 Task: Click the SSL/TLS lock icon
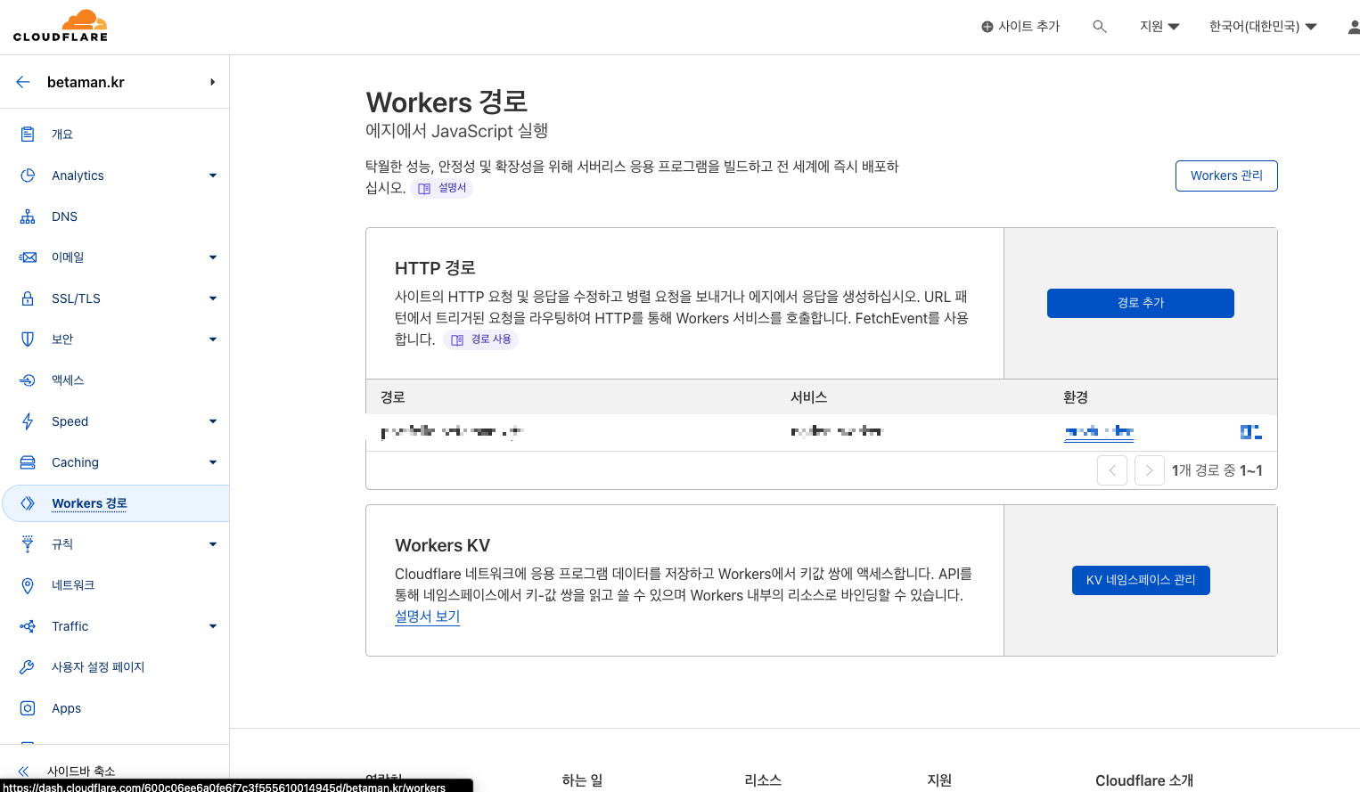point(28,298)
